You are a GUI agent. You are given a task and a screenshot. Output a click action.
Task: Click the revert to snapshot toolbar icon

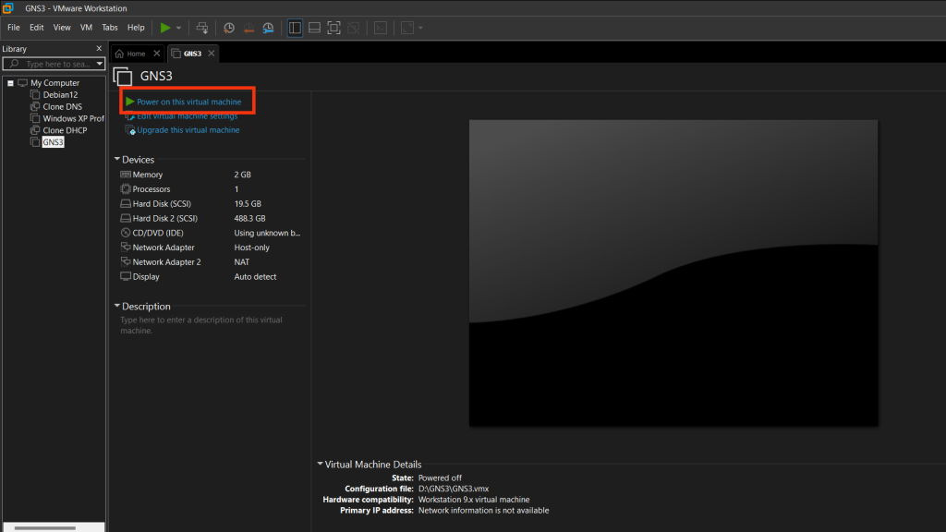pos(249,28)
